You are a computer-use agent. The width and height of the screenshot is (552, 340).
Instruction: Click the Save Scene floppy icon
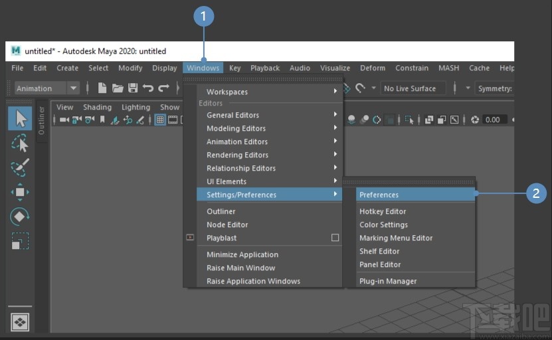[x=133, y=88]
